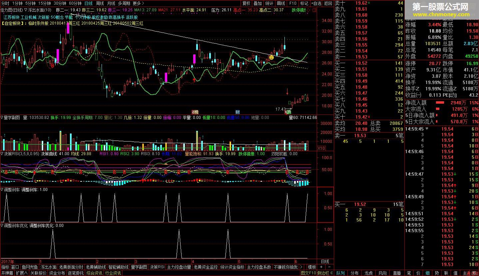The image size is (479, 276).
Task: Open the 模板 template button
Action: 312,267
